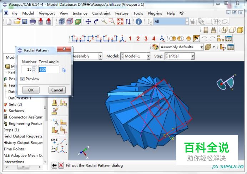
Task: Click Cancel in Radial Pattern dialog
Action: tap(57, 90)
